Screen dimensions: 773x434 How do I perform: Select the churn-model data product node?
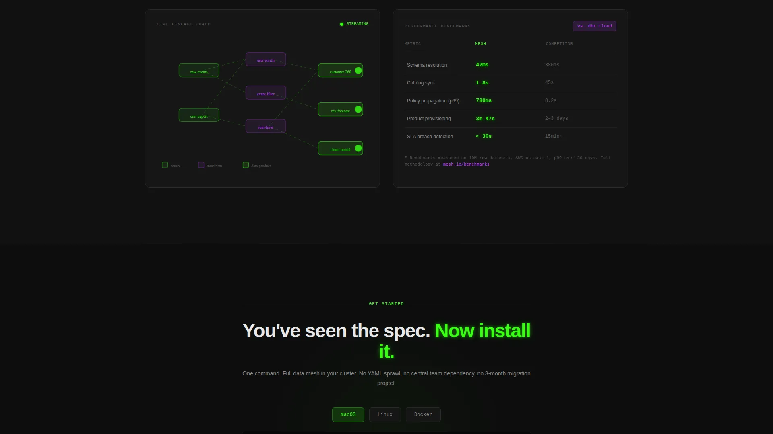(x=340, y=148)
